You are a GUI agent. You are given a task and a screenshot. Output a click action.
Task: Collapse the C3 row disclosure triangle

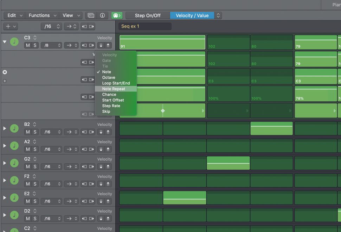coord(5,41)
